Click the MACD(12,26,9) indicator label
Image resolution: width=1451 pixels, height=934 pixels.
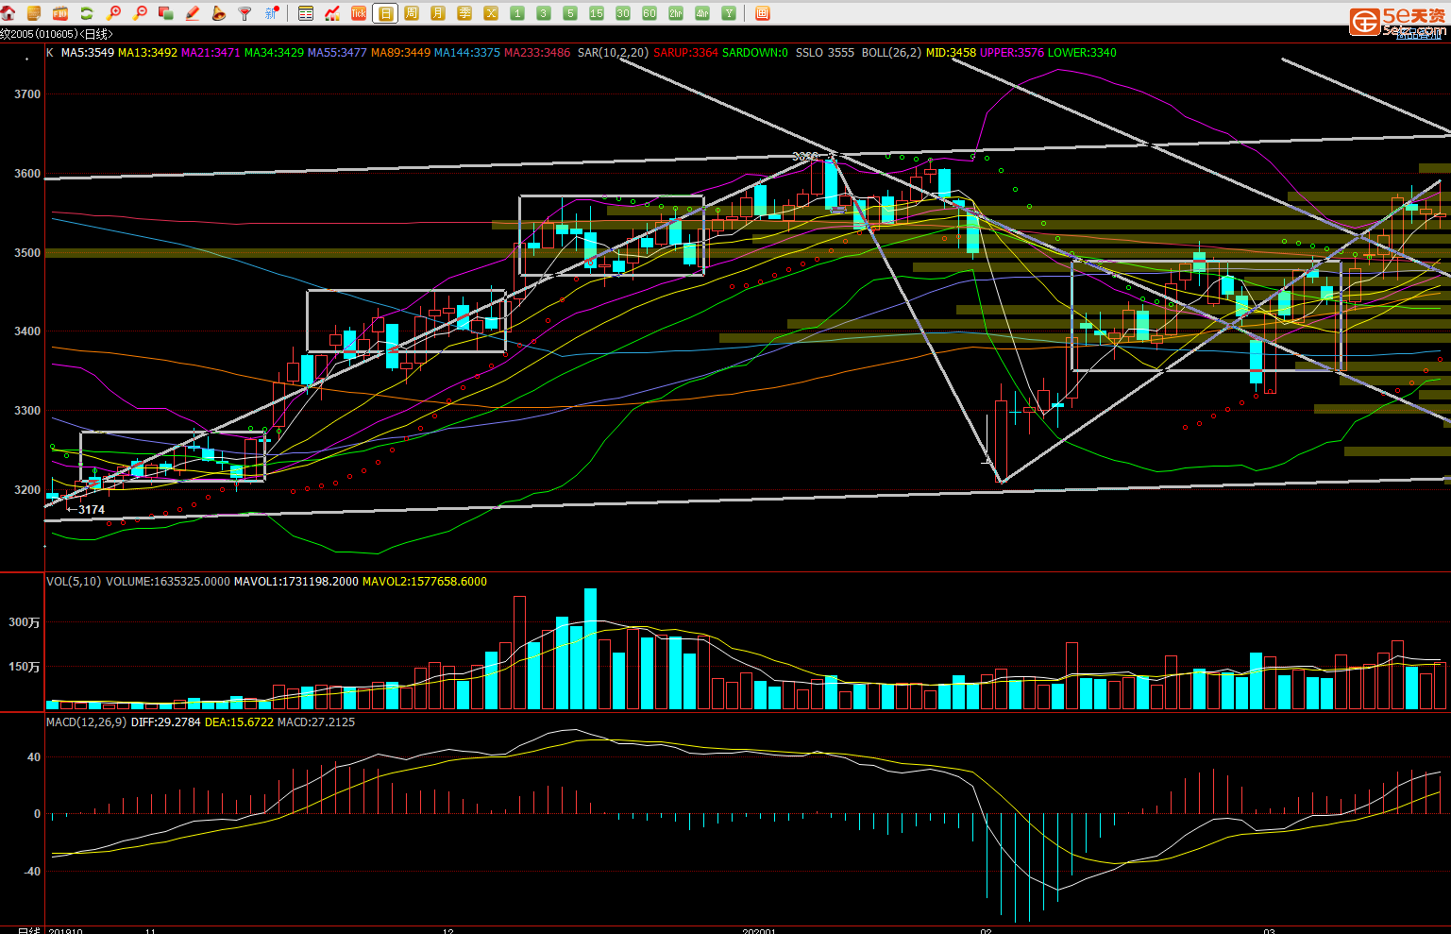pos(86,722)
